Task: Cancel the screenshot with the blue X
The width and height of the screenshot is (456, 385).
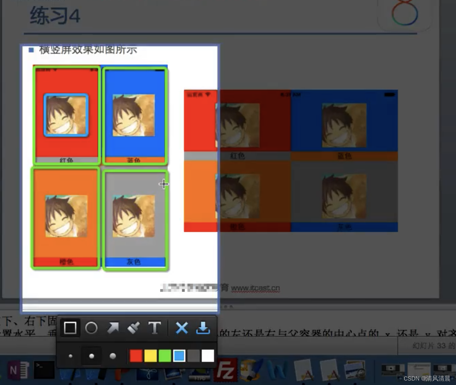Action: click(182, 328)
